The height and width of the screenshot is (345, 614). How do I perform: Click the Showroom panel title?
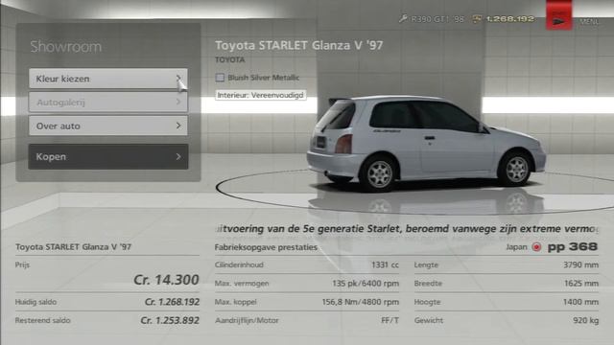(66, 47)
